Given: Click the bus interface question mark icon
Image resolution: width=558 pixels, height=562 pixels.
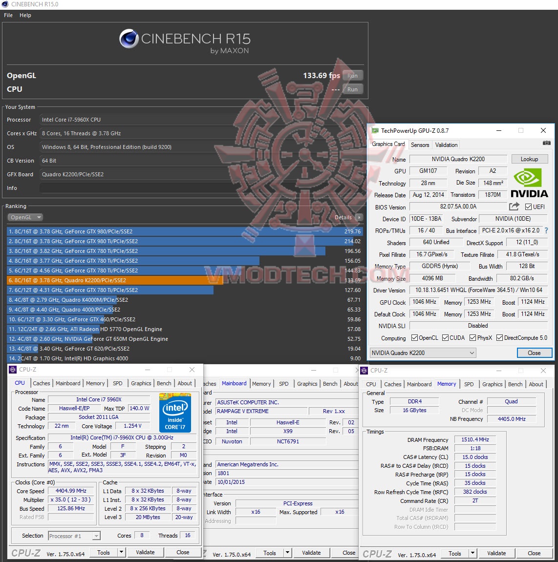Looking at the screenshot, I should click(546, 230).
